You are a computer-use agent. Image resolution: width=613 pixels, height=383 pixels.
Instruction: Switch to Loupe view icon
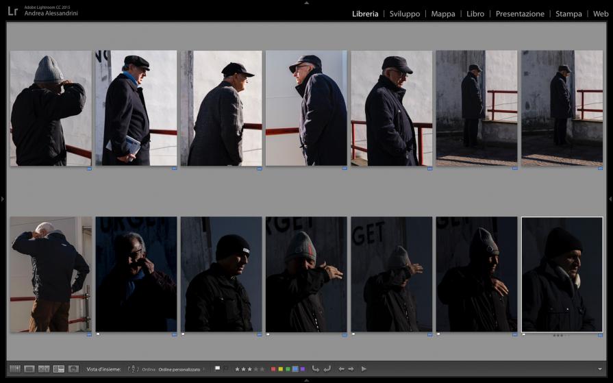[x=29, y=369]
